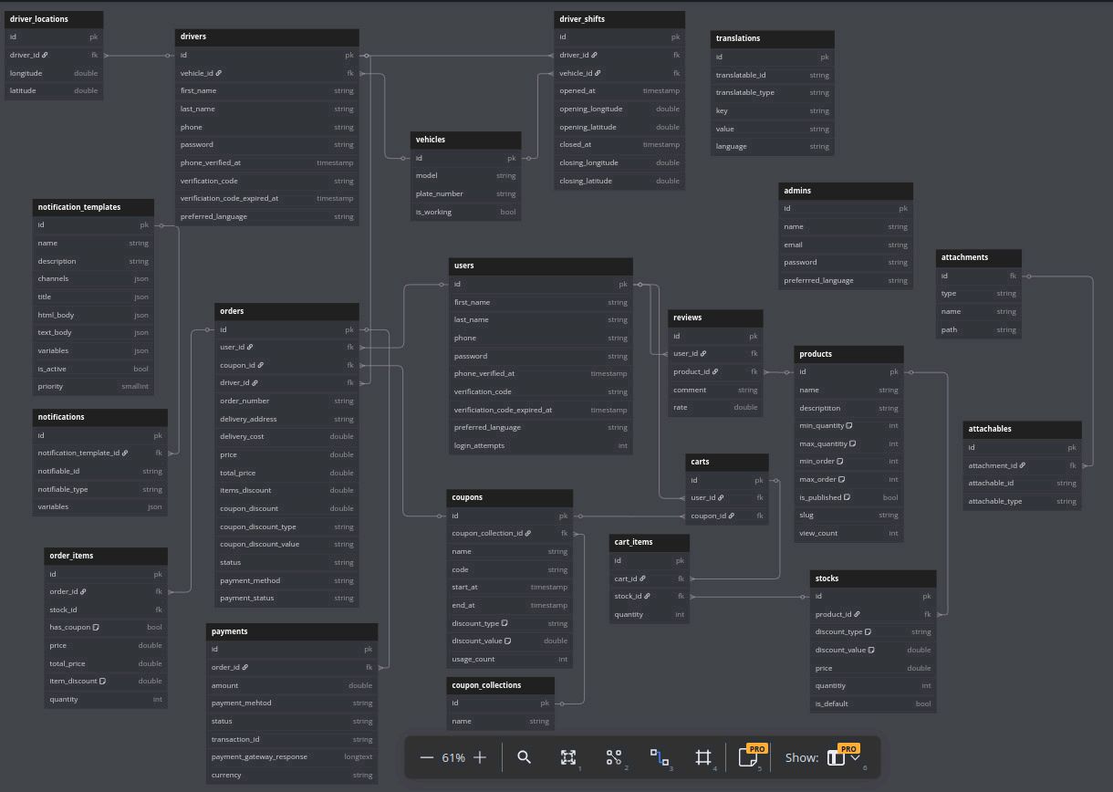Click note icon beside discount_type in coupons

pos(504,623)
